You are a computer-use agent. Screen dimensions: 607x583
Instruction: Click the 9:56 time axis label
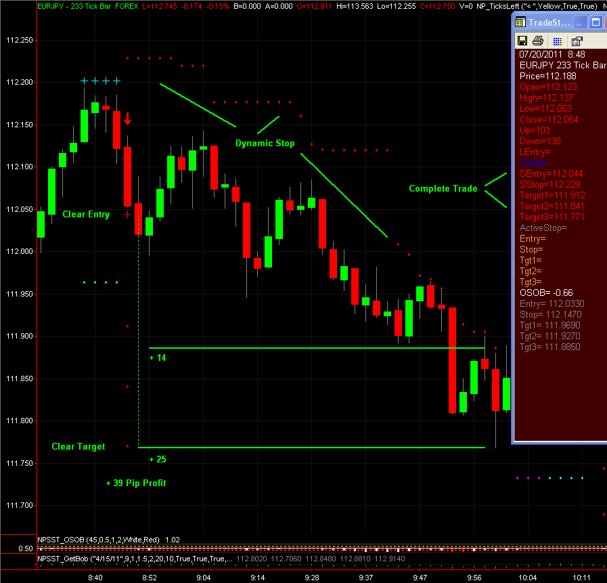(474, 578)
